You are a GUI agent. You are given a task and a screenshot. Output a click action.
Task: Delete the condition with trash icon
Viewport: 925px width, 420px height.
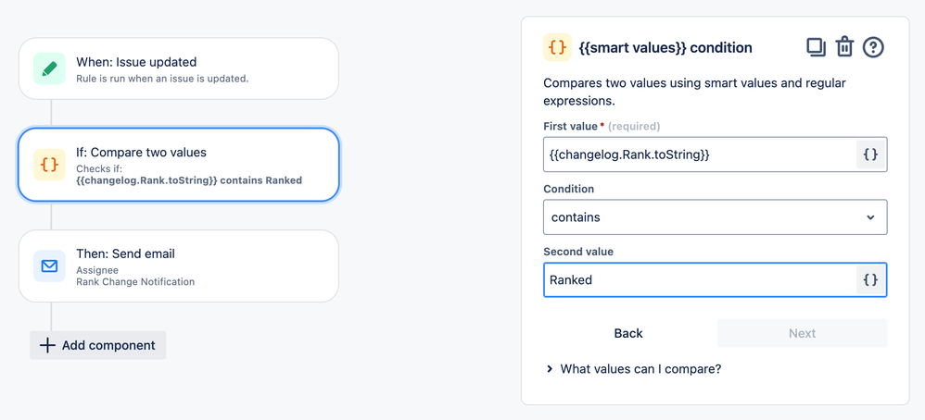[x=844, y=47]
